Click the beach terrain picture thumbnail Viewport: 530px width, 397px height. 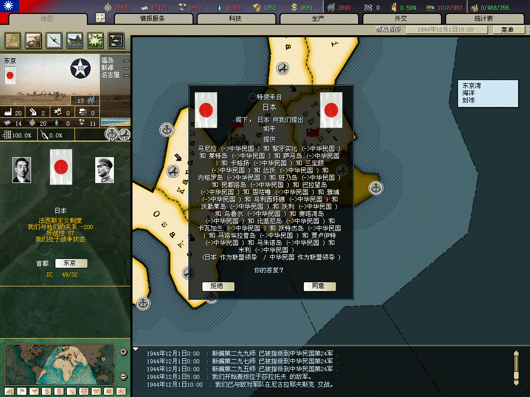tap(115, 121)
